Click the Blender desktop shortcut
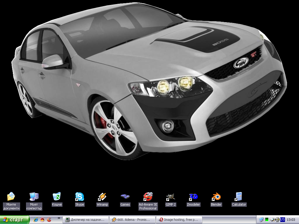 (216, 197)
